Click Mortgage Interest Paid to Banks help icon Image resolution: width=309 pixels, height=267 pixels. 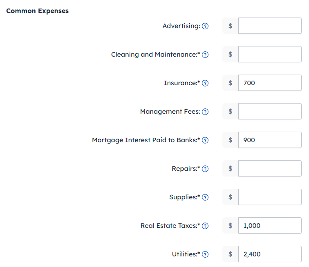(x=206, y=140)
